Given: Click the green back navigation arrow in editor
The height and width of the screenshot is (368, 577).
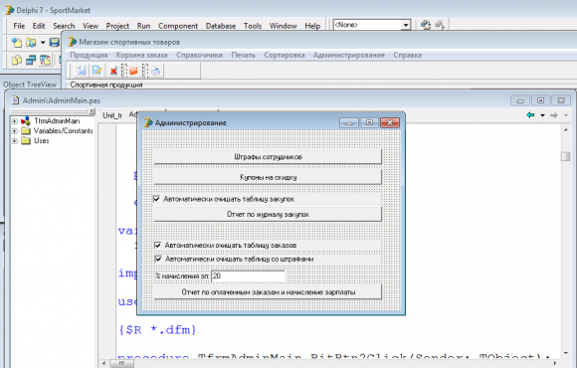Looking at the screenshot, I should [x=530, y=115].
